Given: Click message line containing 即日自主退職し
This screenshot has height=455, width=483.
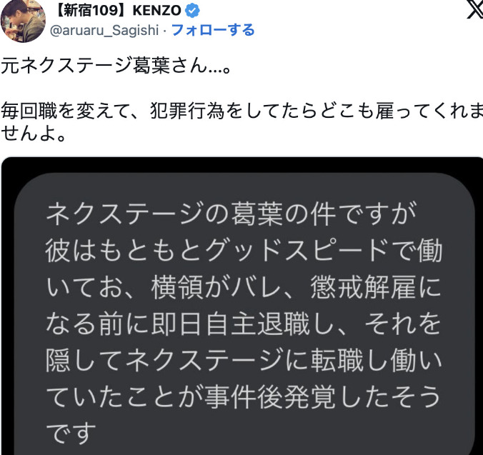Looking at the screenshot, I should pyautogui.click(x=244, y=324).
